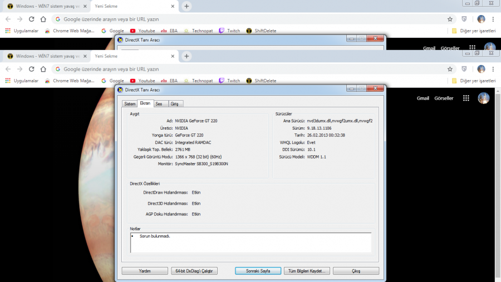
Task: Open the profile avatar in the background Chrome toolbar
Action: point(481,19)
